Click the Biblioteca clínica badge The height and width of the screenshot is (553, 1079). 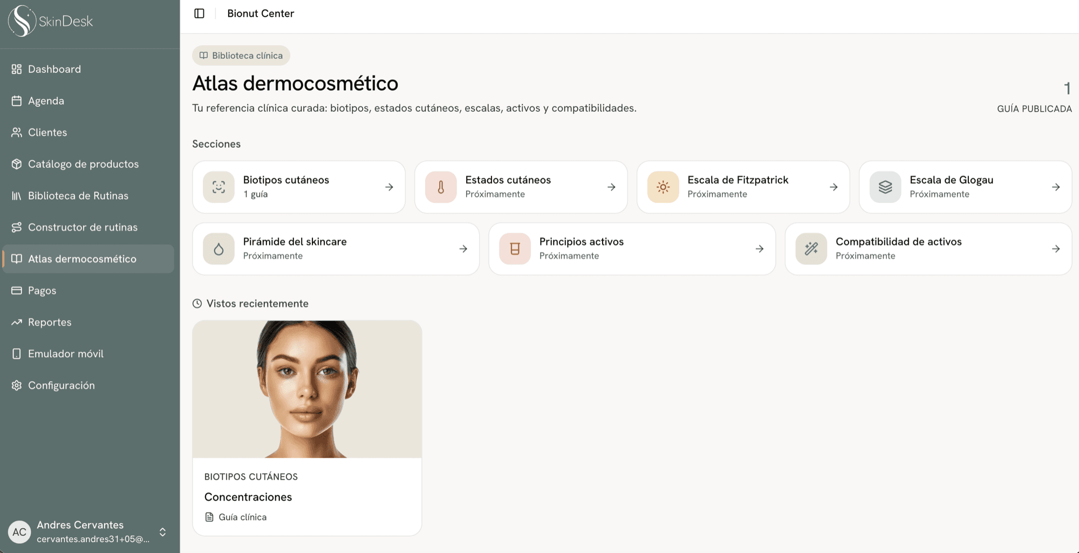pos(241,56)
